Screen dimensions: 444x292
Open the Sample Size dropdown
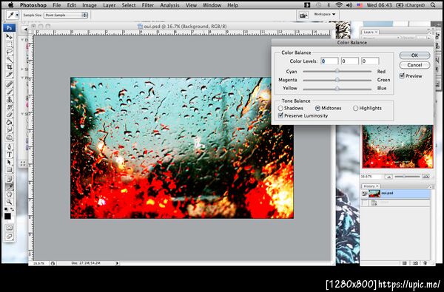pos(66,16)
